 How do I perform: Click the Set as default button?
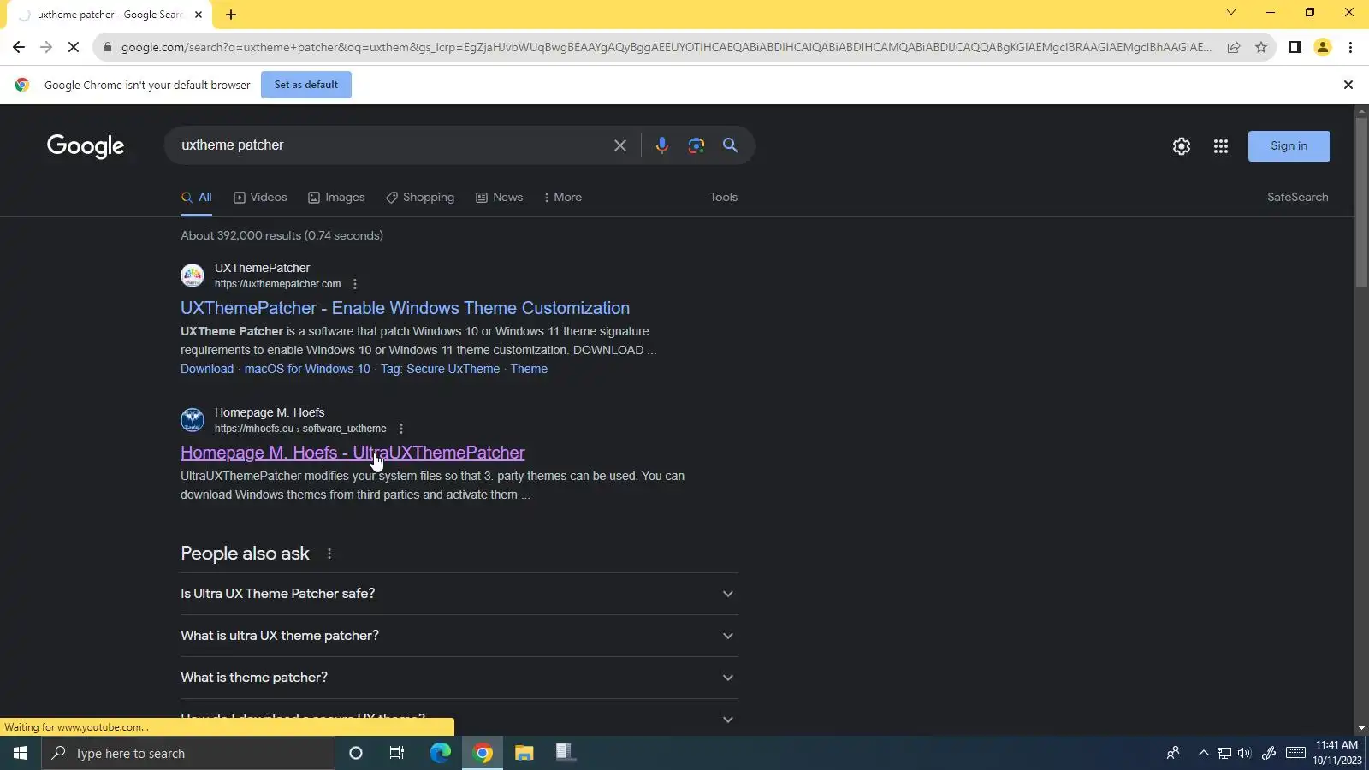click(306, 85)
